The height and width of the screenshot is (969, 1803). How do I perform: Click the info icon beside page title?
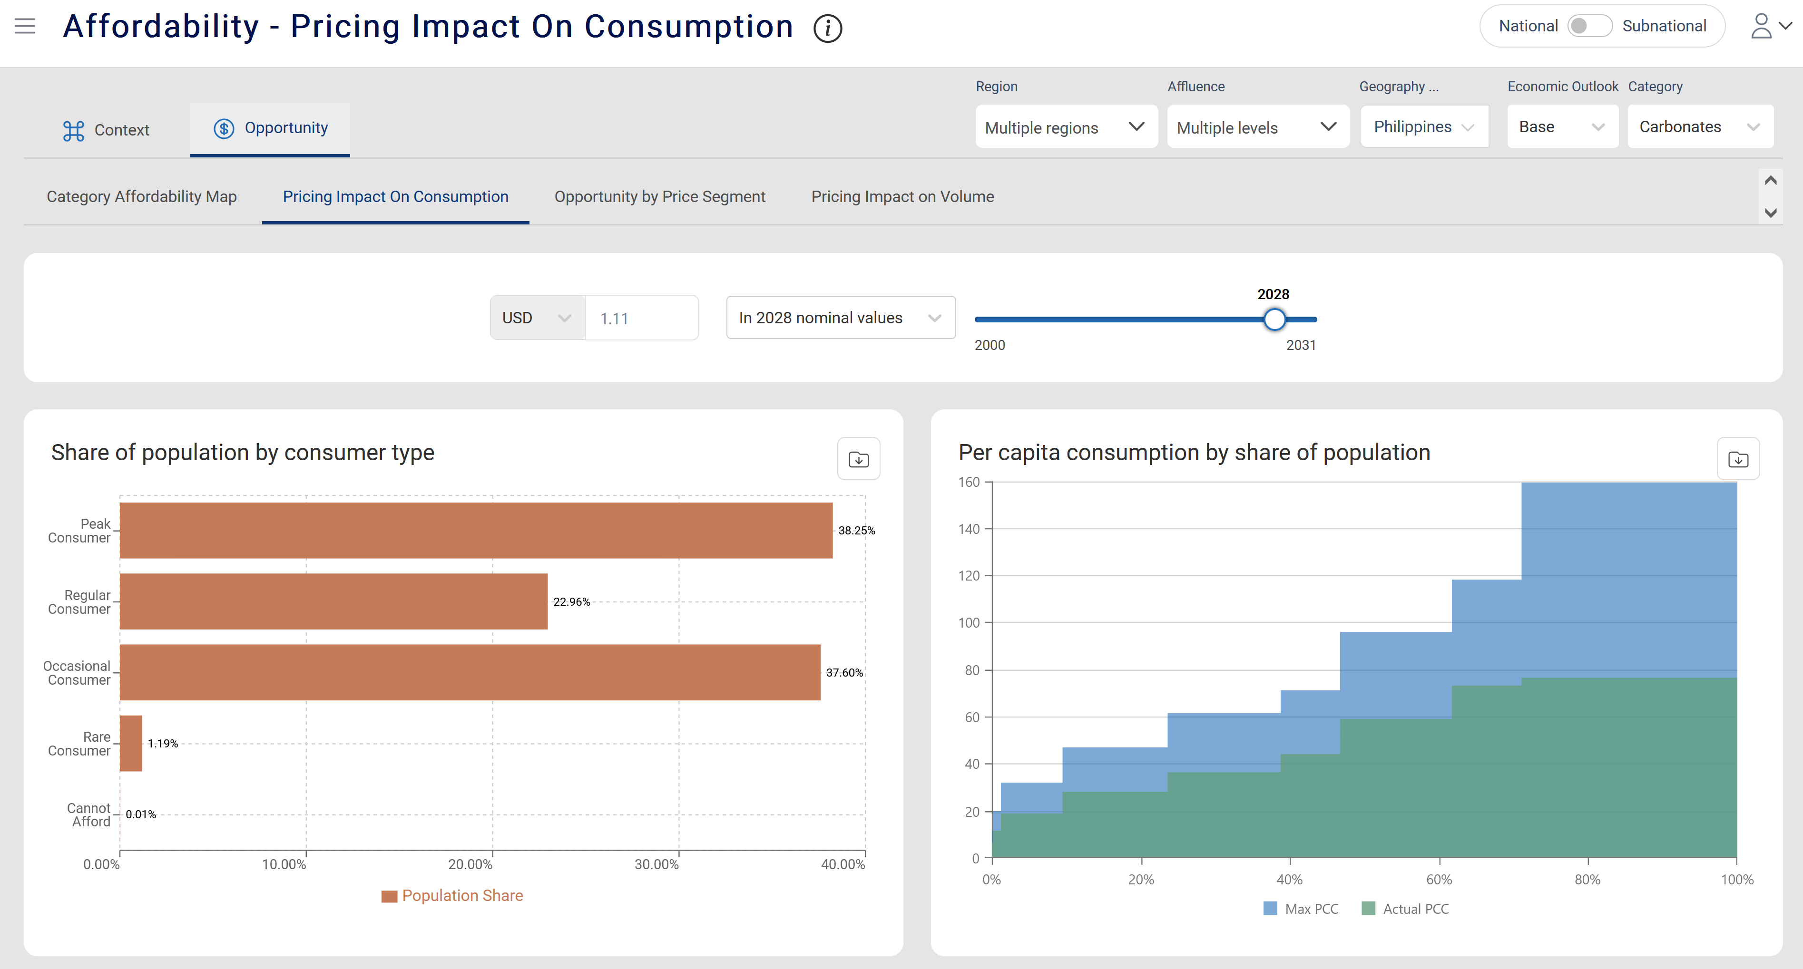pos(827,29)
